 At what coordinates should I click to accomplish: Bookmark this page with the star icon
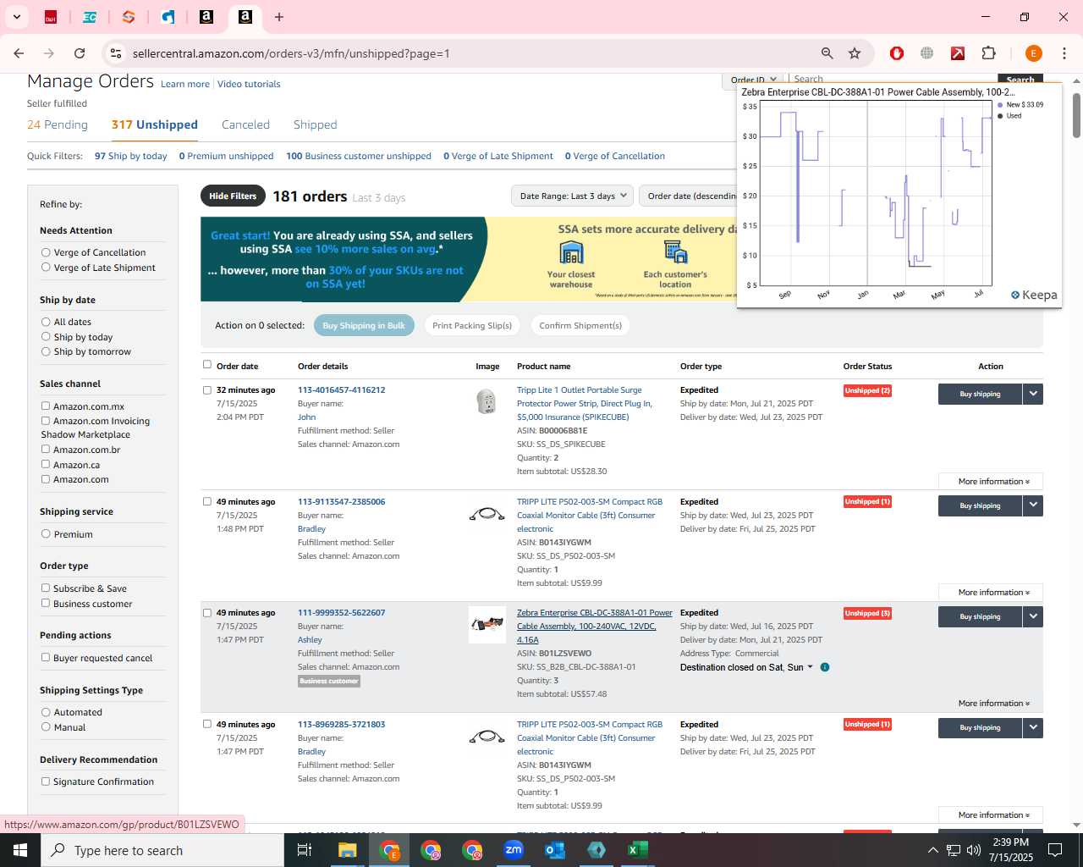pyautogui.click(x=855, y=53)
